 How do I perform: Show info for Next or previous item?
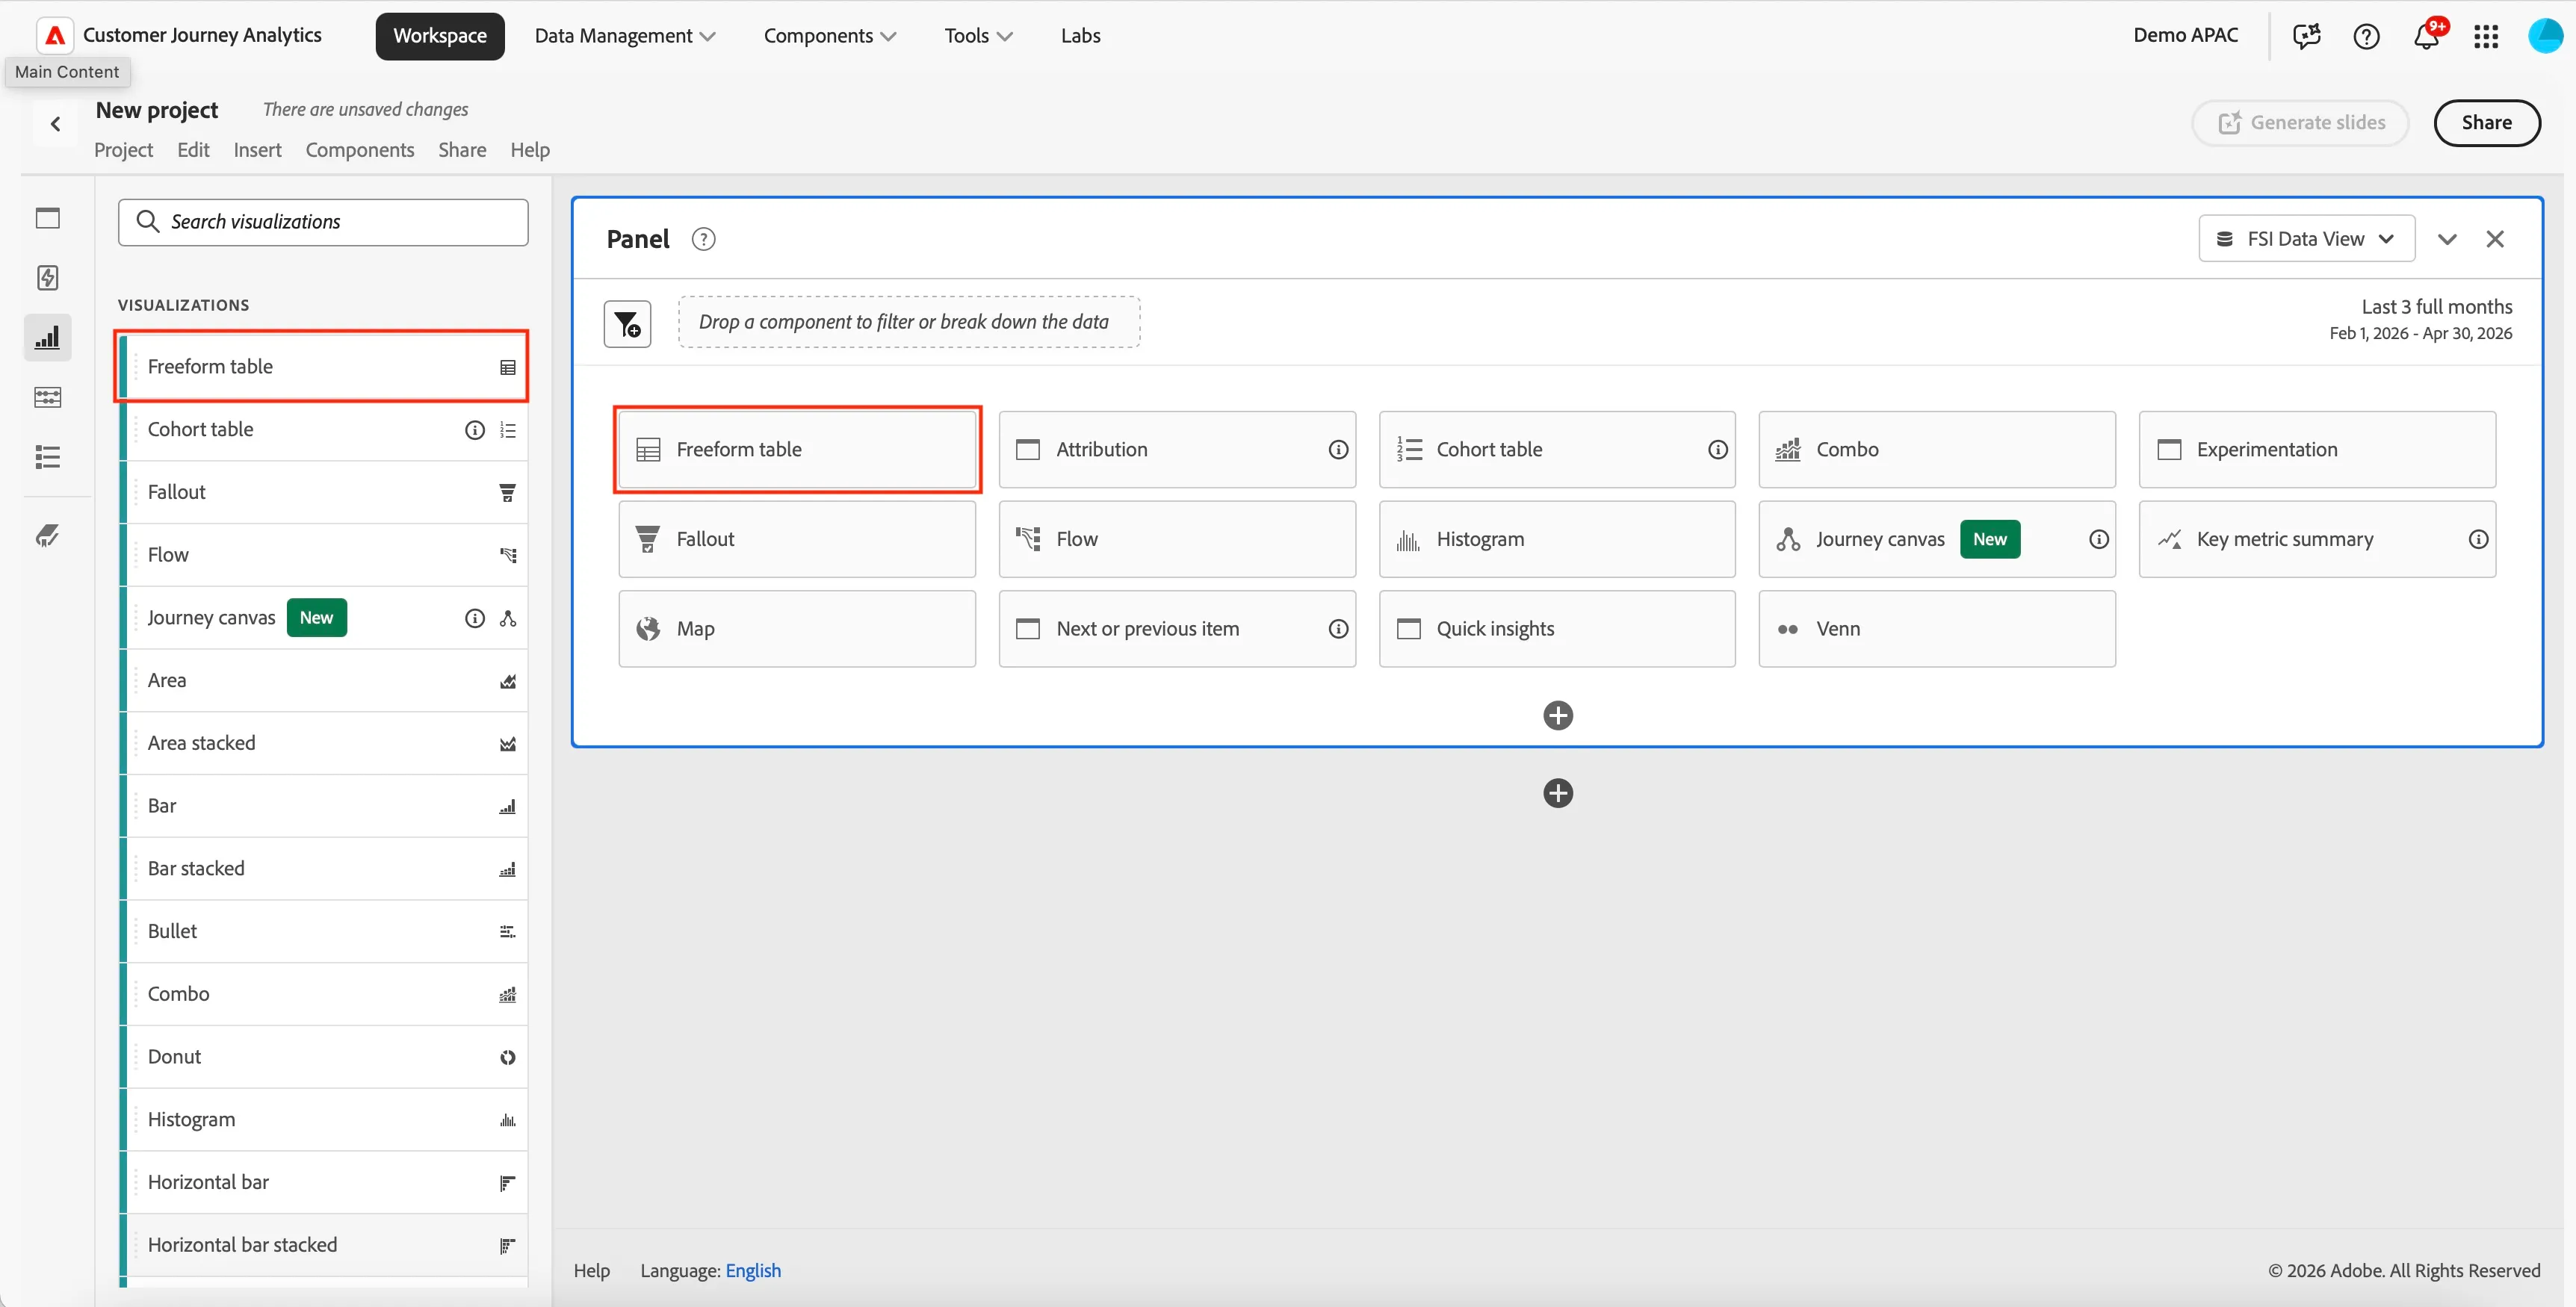[x=1338, y=629]
